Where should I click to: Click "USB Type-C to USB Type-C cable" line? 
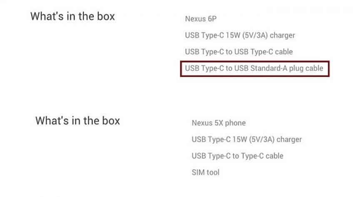coord(239,52)
